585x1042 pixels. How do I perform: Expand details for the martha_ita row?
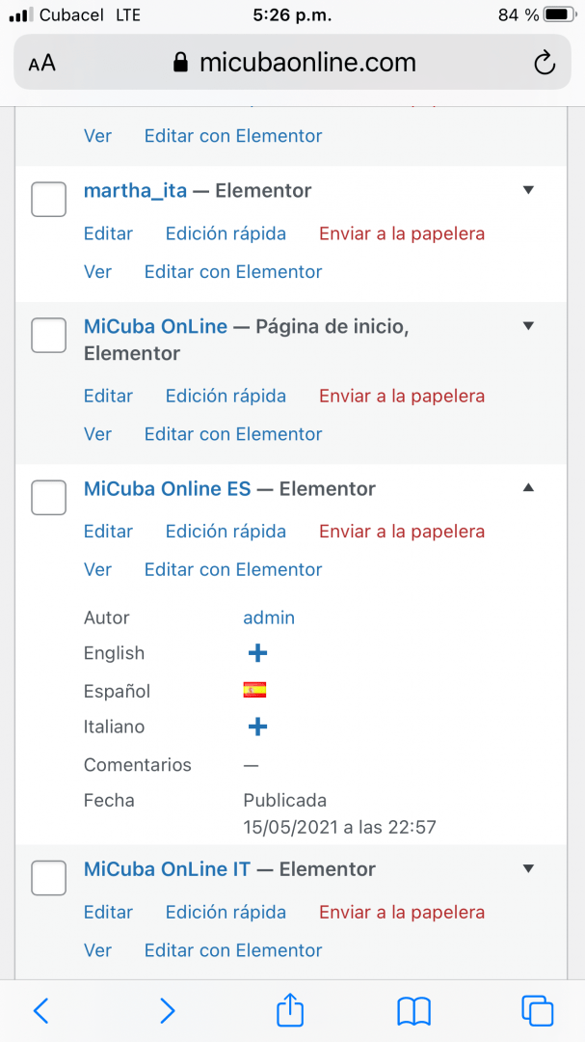tap(528, 190)
